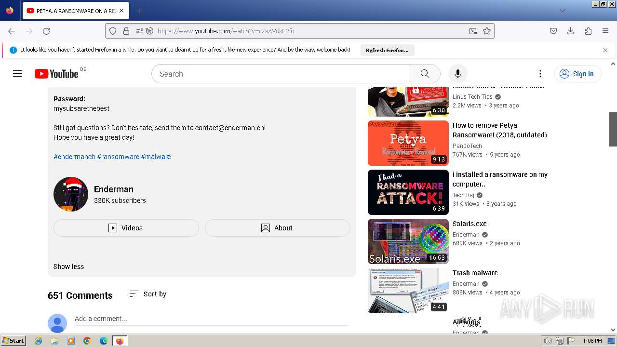Viewport: 617px width, 347px height.
Task: Open the Trash malware video thumbnail
Action: click(408, 291)
